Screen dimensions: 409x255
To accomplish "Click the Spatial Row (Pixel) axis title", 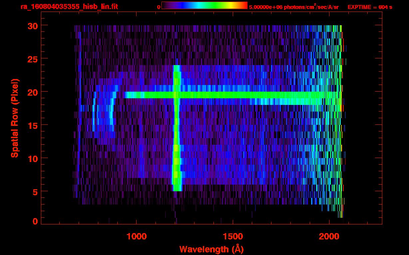I will point(15,118).
